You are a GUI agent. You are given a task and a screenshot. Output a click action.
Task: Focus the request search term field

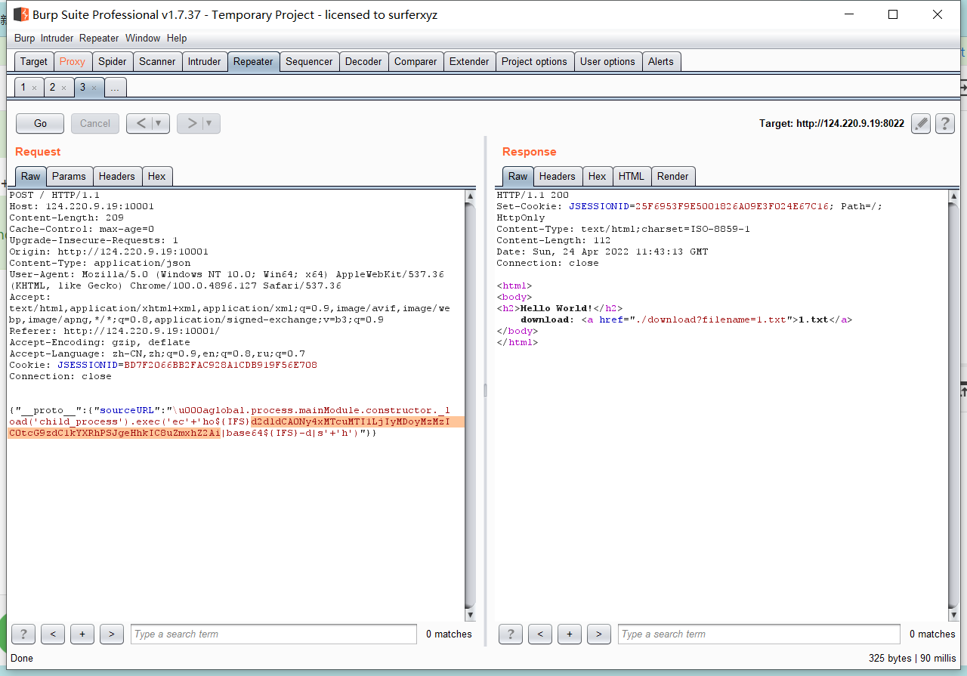coord(273,634)
